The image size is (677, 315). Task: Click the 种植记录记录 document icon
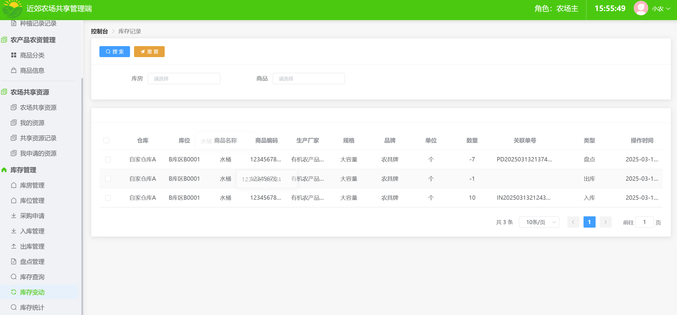14,23
